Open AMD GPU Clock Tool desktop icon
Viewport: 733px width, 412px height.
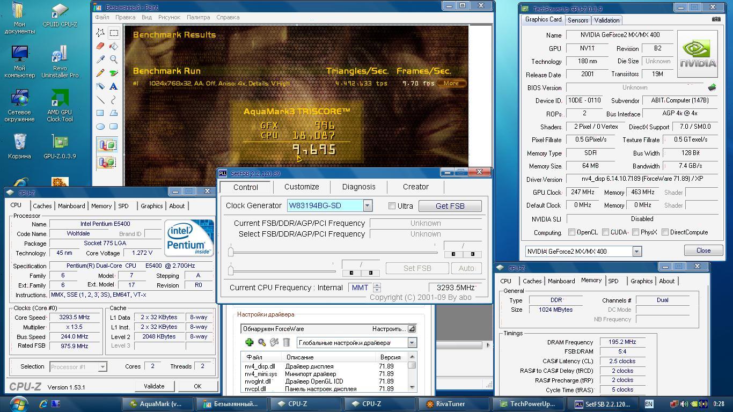tap(60, 106)
